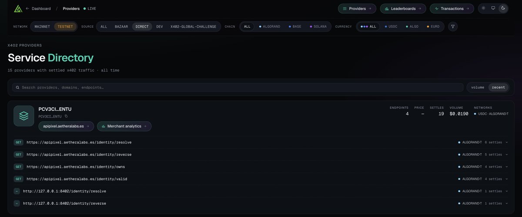Click the $0.0190 volume value

(458, 114)
